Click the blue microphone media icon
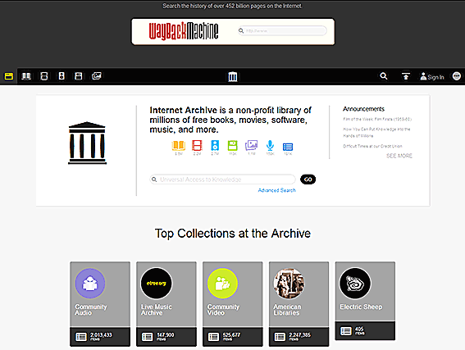The width and height of the screenshot is (465, 350). (270, 146)
